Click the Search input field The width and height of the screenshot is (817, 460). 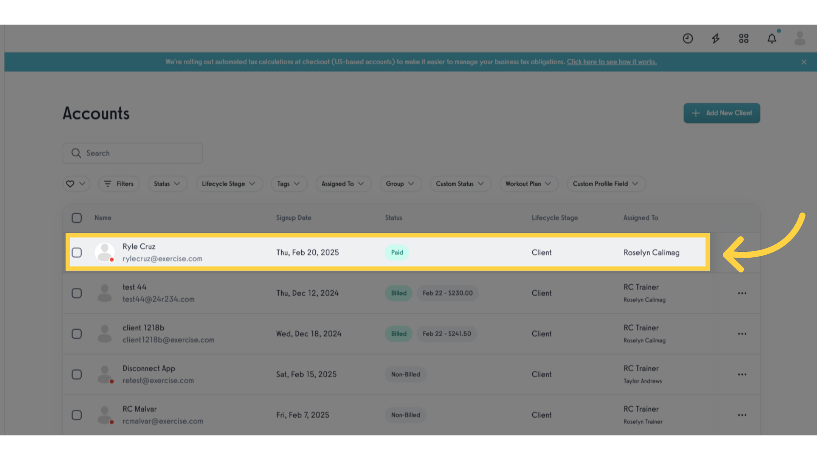pos(133,153)
